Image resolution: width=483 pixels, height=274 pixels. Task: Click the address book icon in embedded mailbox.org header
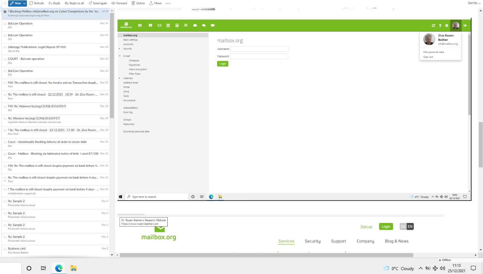coord(177,25)
